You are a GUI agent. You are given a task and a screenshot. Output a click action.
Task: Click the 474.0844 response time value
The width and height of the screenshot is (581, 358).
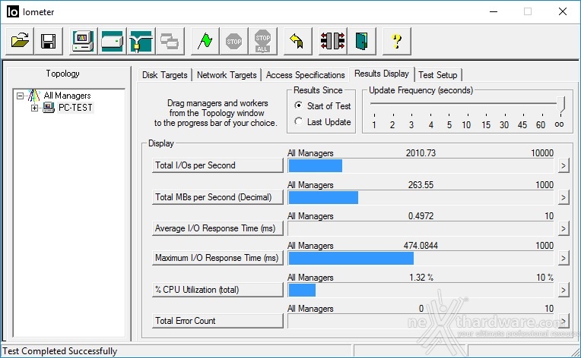[x=421, y=245]
